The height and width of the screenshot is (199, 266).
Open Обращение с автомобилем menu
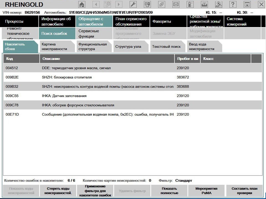coord(94,21)
